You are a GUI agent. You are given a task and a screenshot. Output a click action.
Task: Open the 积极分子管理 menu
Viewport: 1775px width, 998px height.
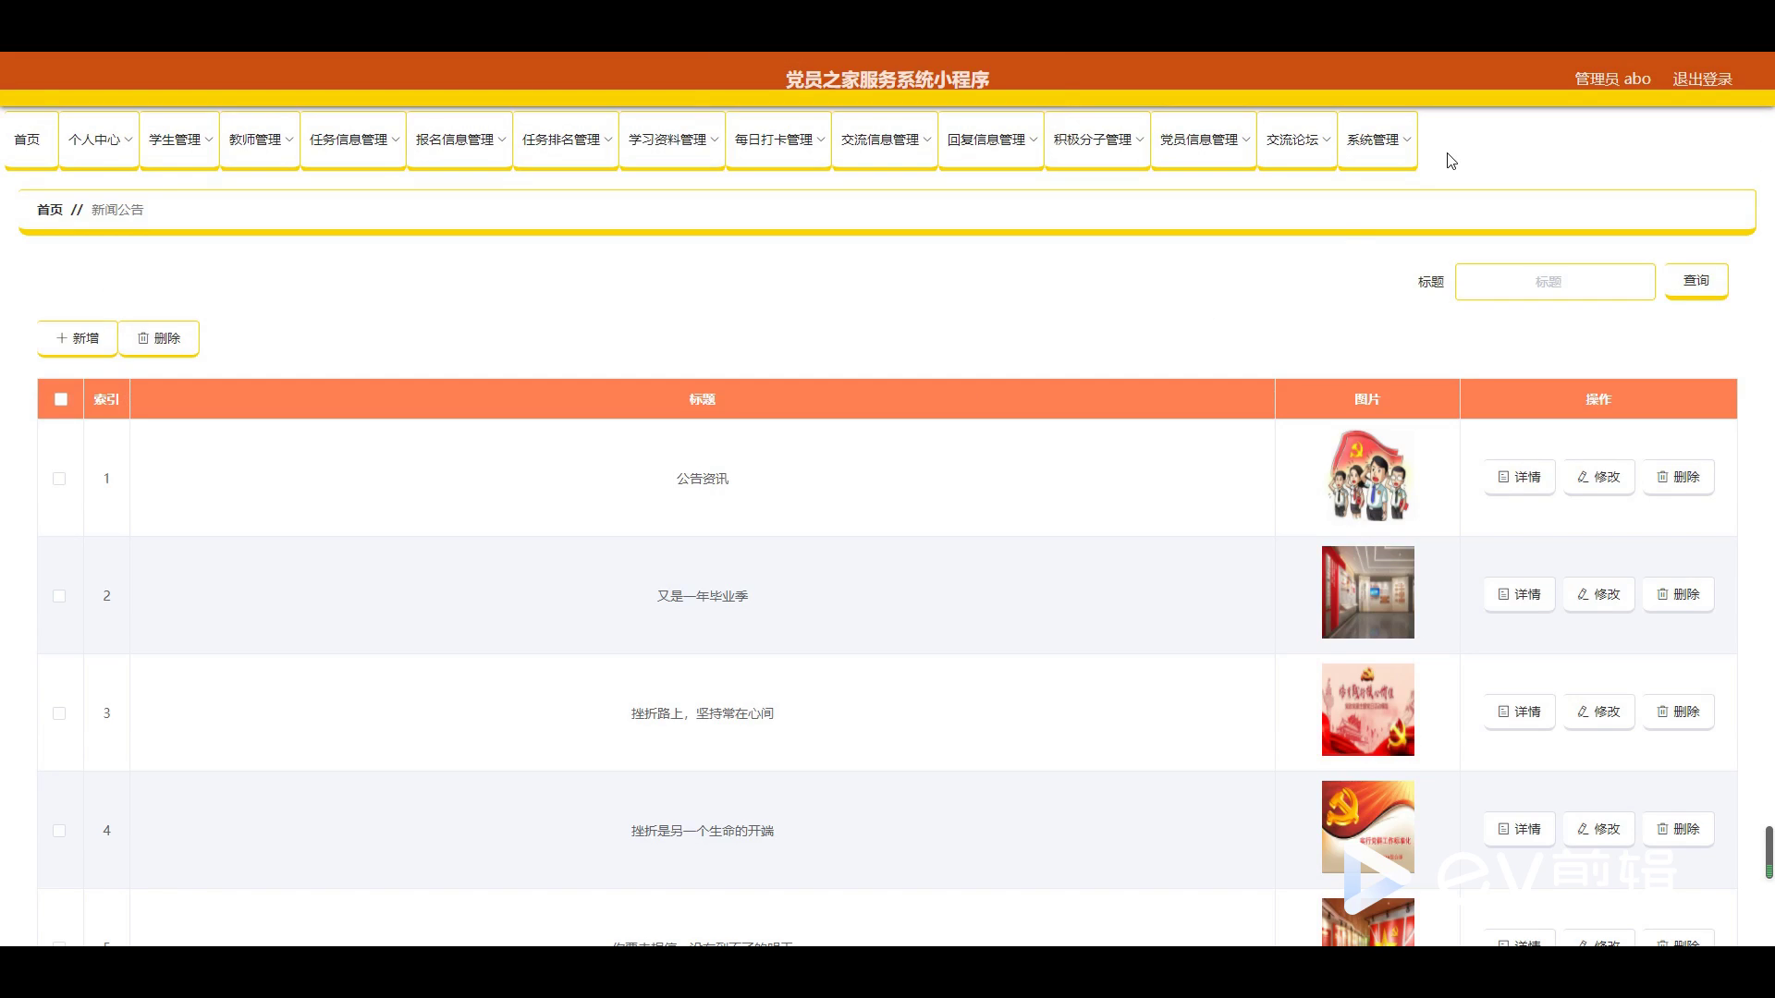(x=1097, y=140)
